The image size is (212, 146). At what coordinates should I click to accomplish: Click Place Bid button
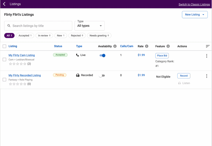[x=162, y=56]
